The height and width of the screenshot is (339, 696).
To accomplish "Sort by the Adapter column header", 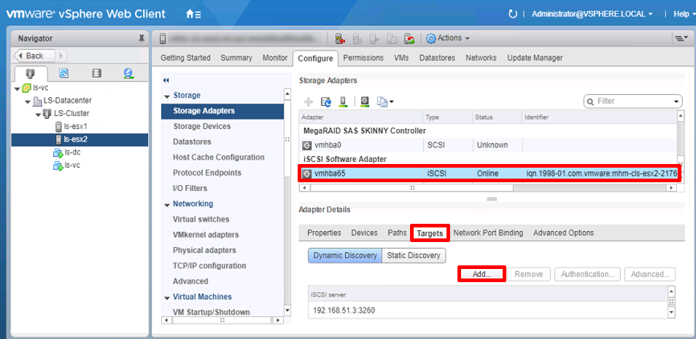I will pos(361,117).
